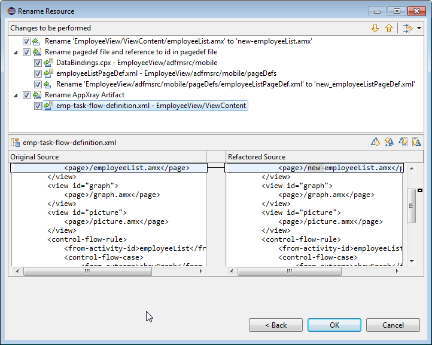Click left scroll arrow of Original Source
This screenshot has height=345, width=432.
(x=17, y=272)
